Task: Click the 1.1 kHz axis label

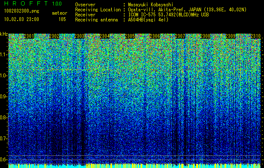Action: click(4, 55)
